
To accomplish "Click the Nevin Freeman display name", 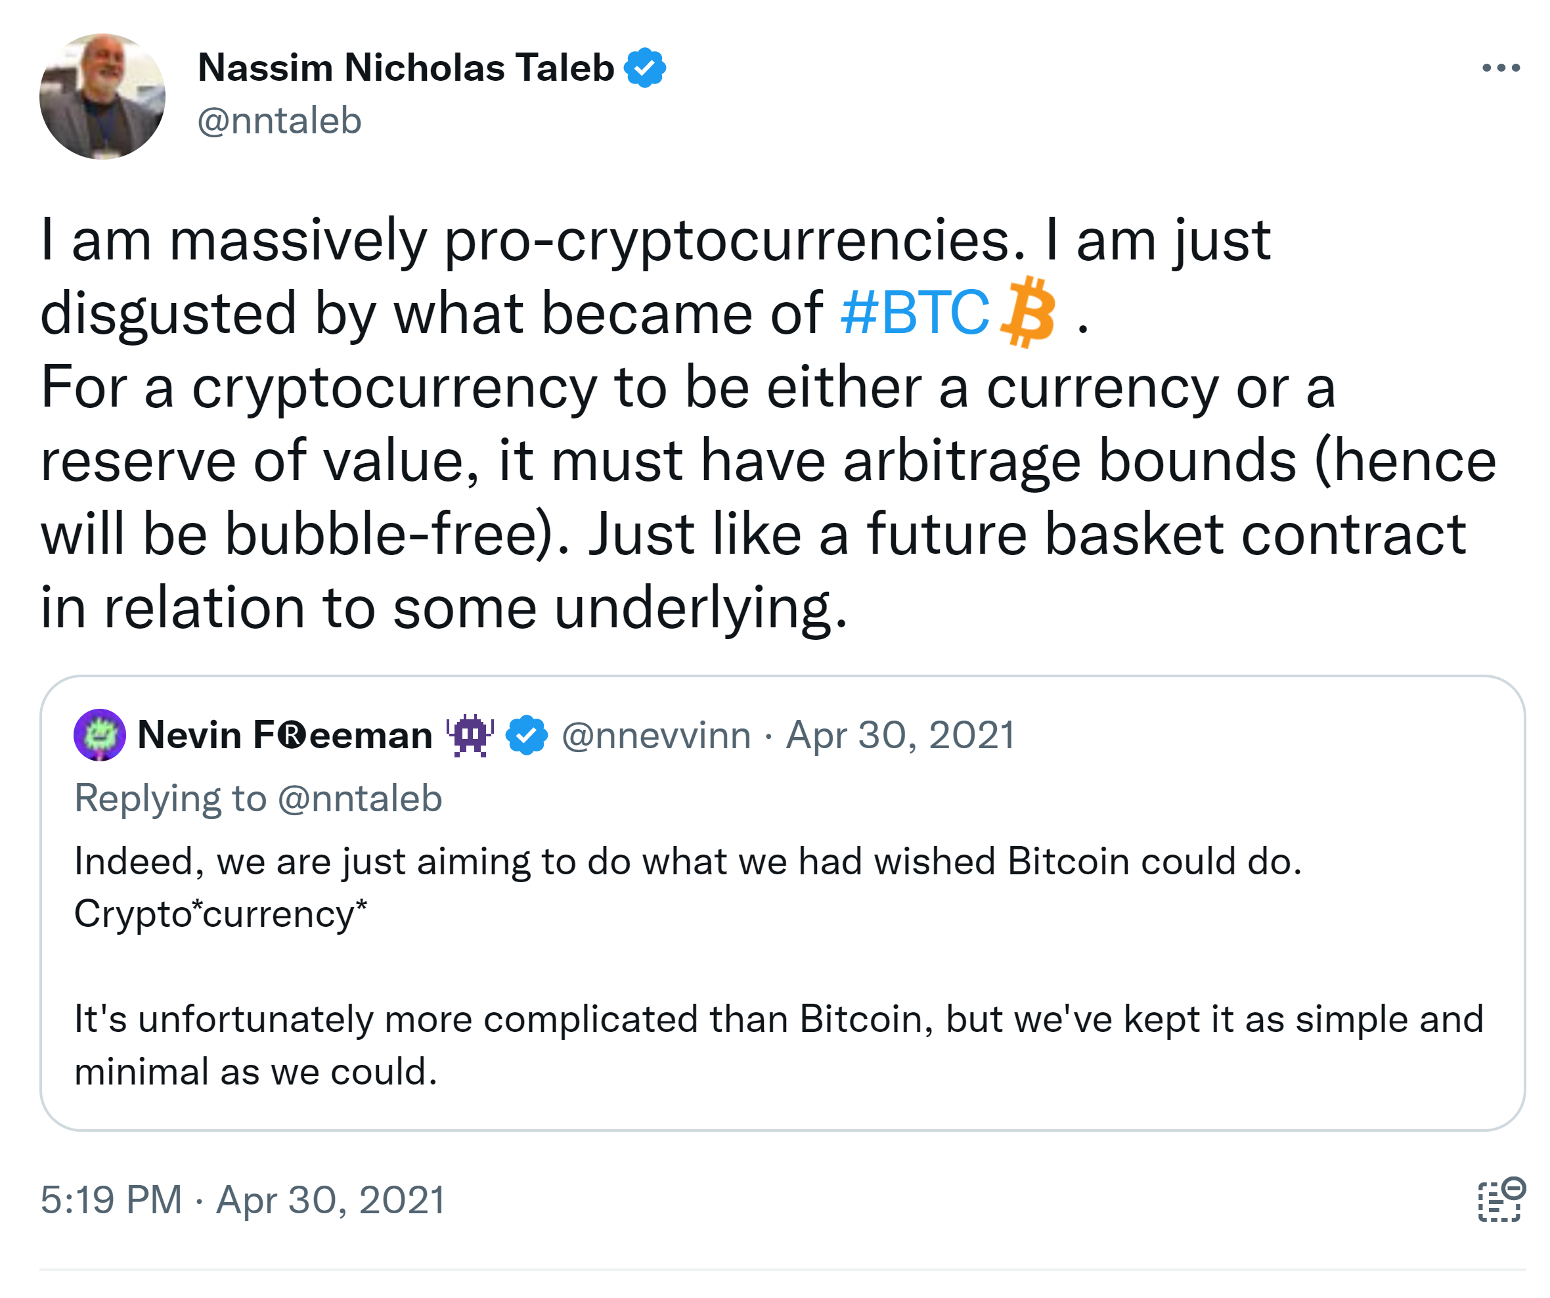I will point(285,736).
